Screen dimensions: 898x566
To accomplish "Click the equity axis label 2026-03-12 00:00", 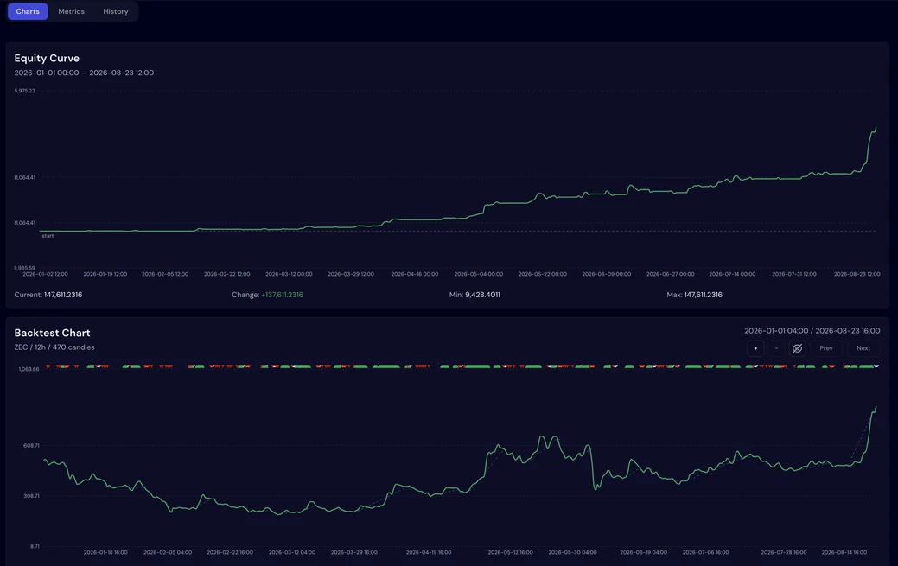I will pos(290,274).
